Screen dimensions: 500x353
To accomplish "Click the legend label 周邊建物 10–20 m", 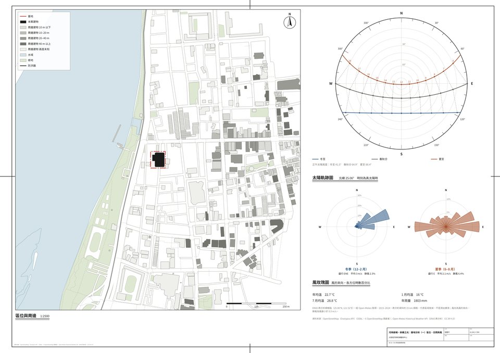I will pos(39,33).
